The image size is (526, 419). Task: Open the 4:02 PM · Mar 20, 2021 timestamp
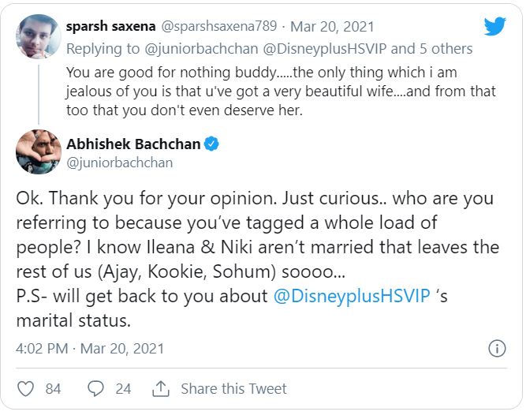[90, 348]
